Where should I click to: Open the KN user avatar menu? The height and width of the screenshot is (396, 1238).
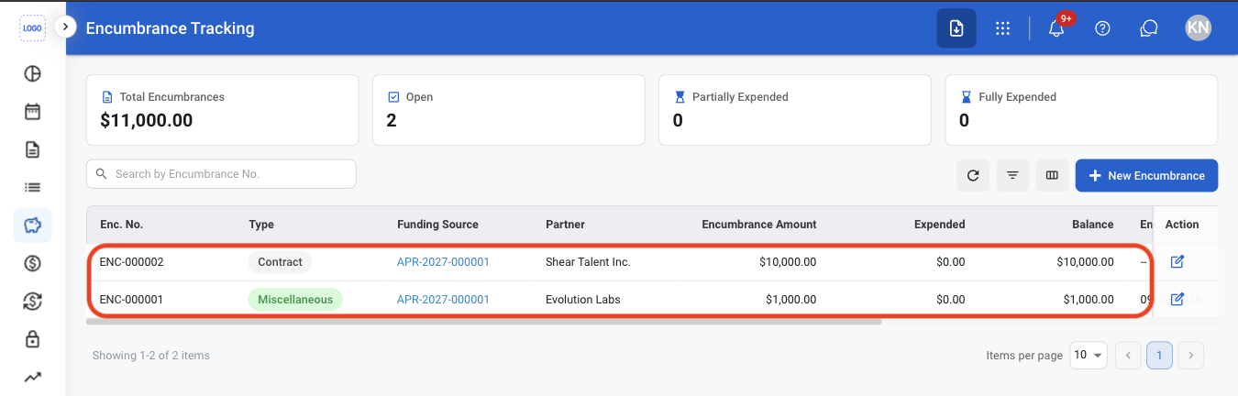pos(1198,28)
